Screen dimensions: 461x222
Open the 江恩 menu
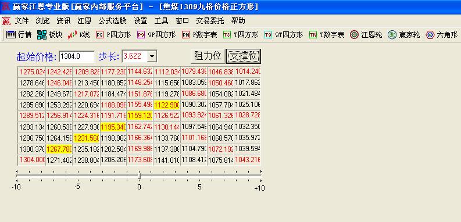(x=84, y=21)
